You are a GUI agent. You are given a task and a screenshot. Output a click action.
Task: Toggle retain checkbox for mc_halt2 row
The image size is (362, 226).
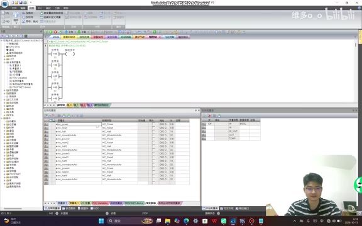[153, 146]
